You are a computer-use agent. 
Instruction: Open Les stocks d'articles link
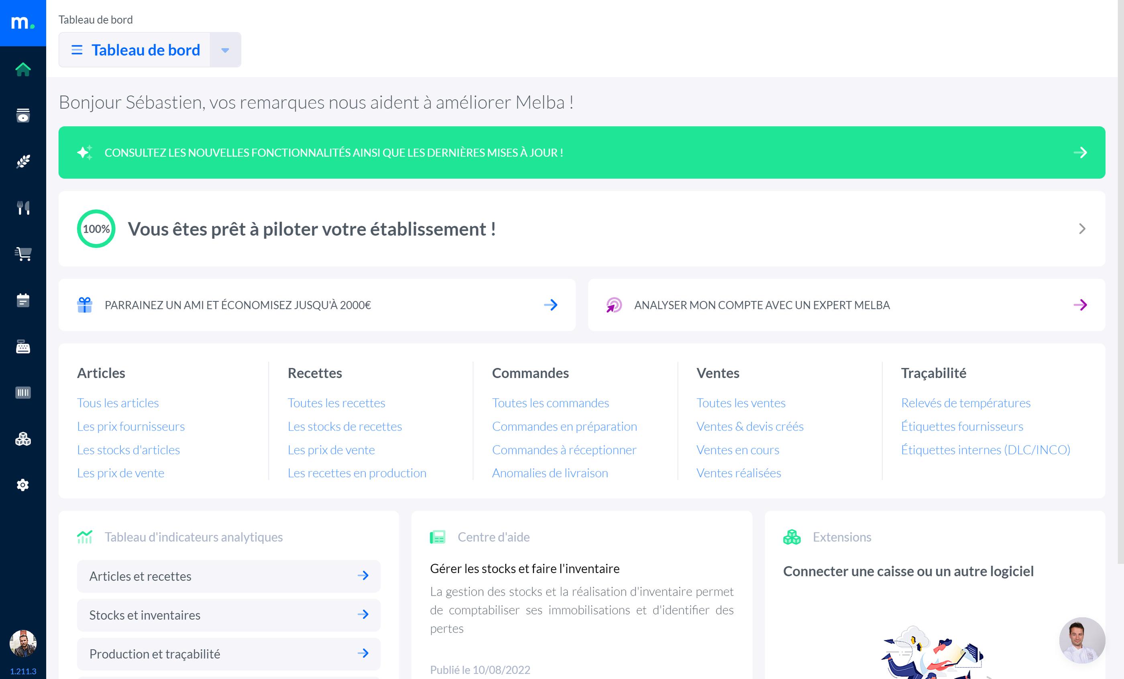click(x=128, y=449)
